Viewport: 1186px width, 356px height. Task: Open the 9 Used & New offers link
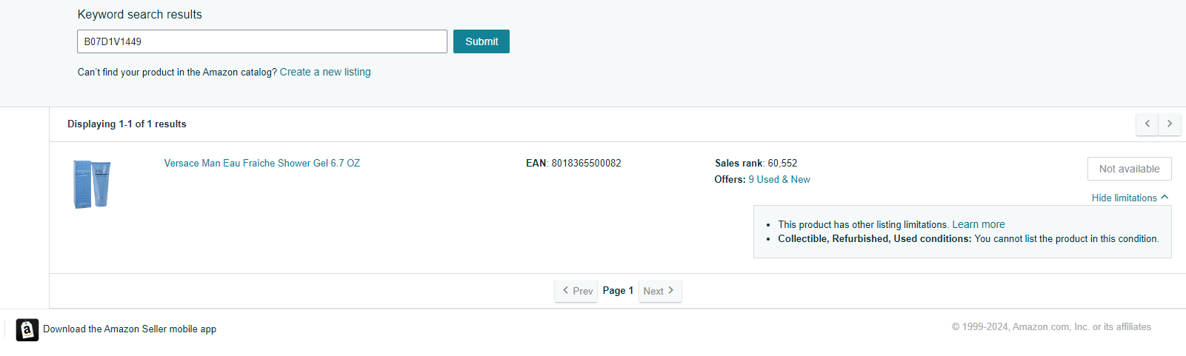coord(779,179)
